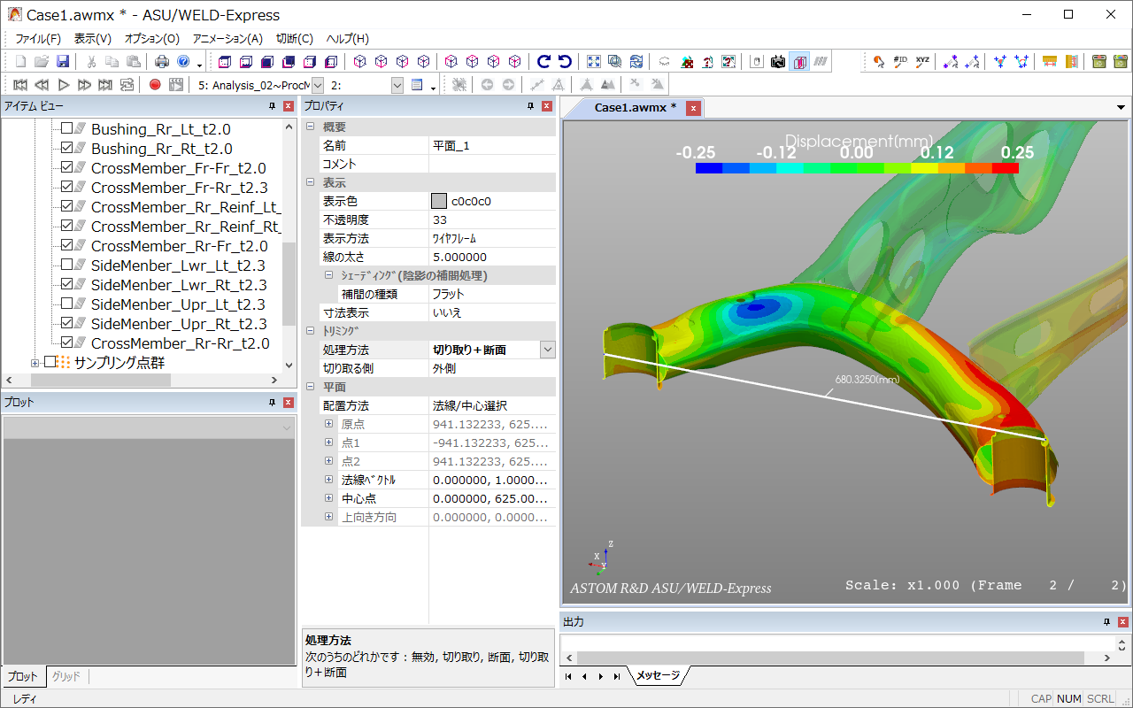Uncheck the CrossMember_Rr-Fr_t2.0 item

67,246
